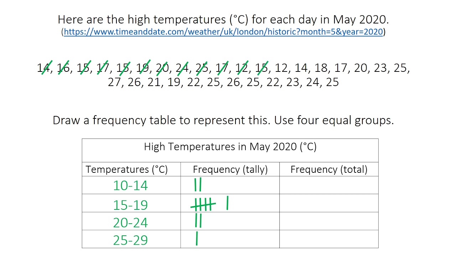Screen dimensions: 456x256
Task: Click the single tally mark in the 25-29 row
Action: pos(197,239)
